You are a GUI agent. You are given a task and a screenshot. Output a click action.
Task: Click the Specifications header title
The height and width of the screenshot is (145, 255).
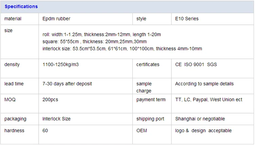click(21, 6)
